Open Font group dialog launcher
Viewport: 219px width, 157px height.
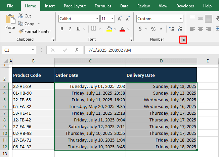click(131, 39)
